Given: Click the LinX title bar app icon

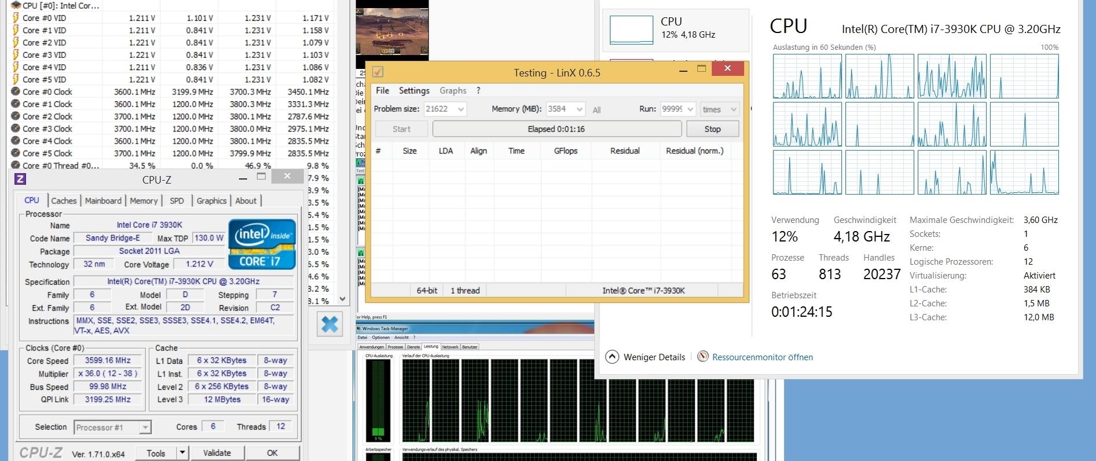Looking at the screenshot, I should tap(377, 72).
